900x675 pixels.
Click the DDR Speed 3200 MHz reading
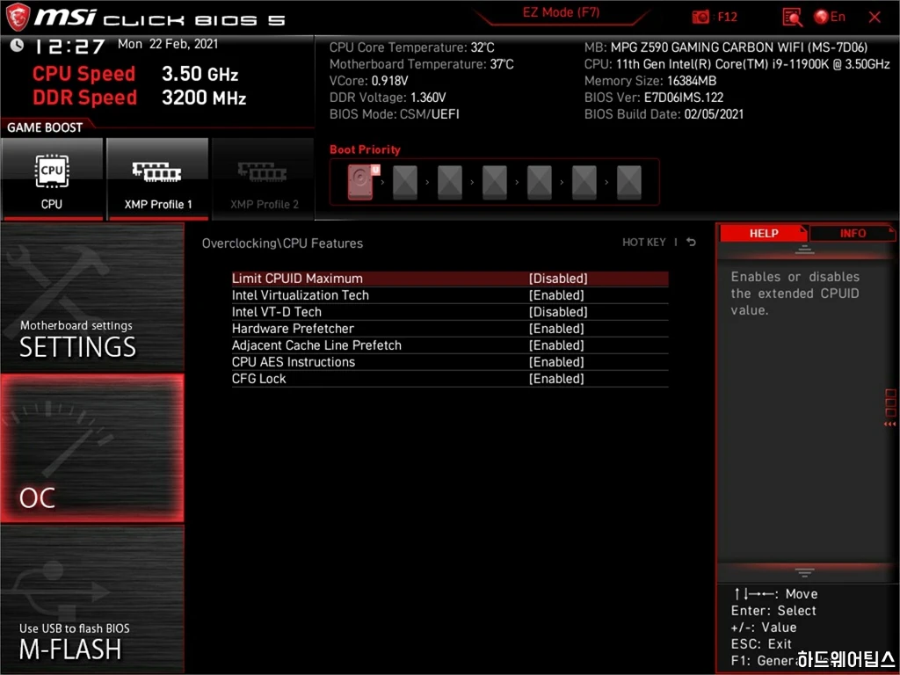(x=139, y=97)
